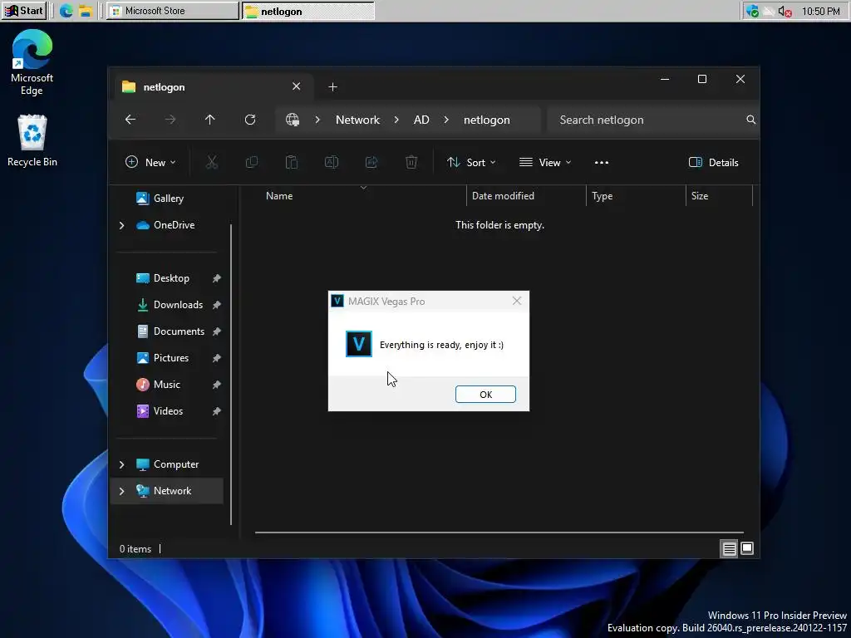Expand chevron after Network breadcrumb
This screenshot has height=638, width=851.
[x=396, y=120]
